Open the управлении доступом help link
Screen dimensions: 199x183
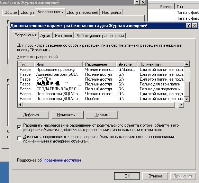(x=62, y=160)
